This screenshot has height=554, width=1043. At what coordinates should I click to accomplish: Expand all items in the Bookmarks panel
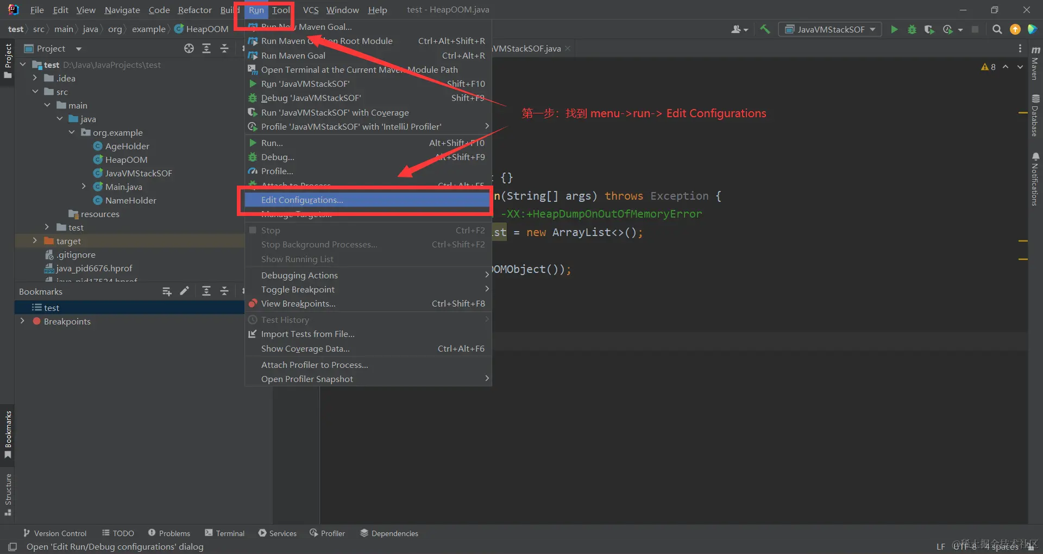click(206, 291)
